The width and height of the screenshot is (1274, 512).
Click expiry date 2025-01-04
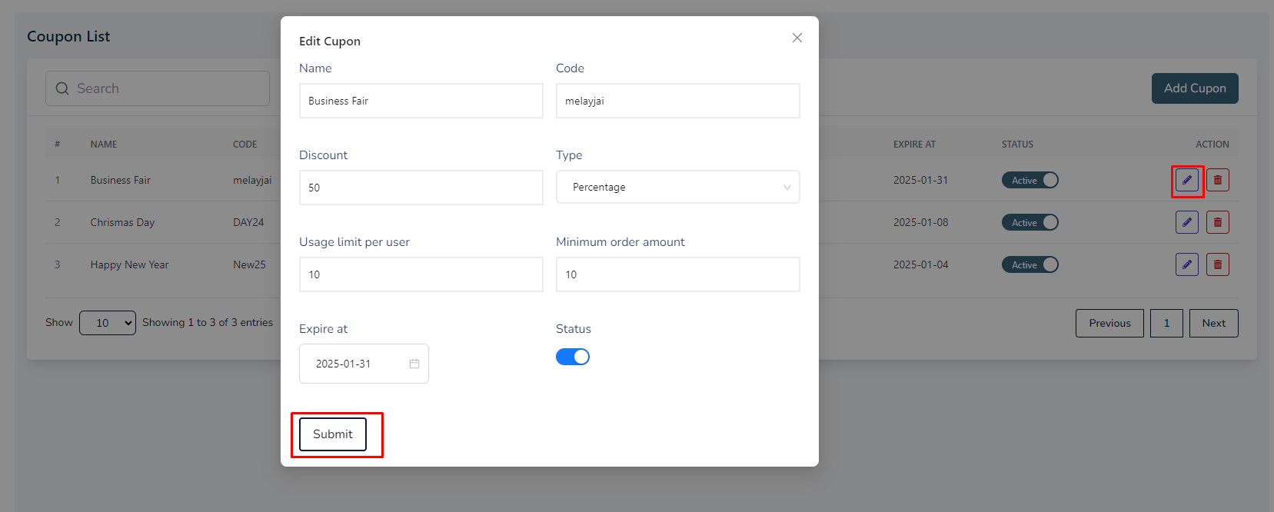click(x=920, y=264)
